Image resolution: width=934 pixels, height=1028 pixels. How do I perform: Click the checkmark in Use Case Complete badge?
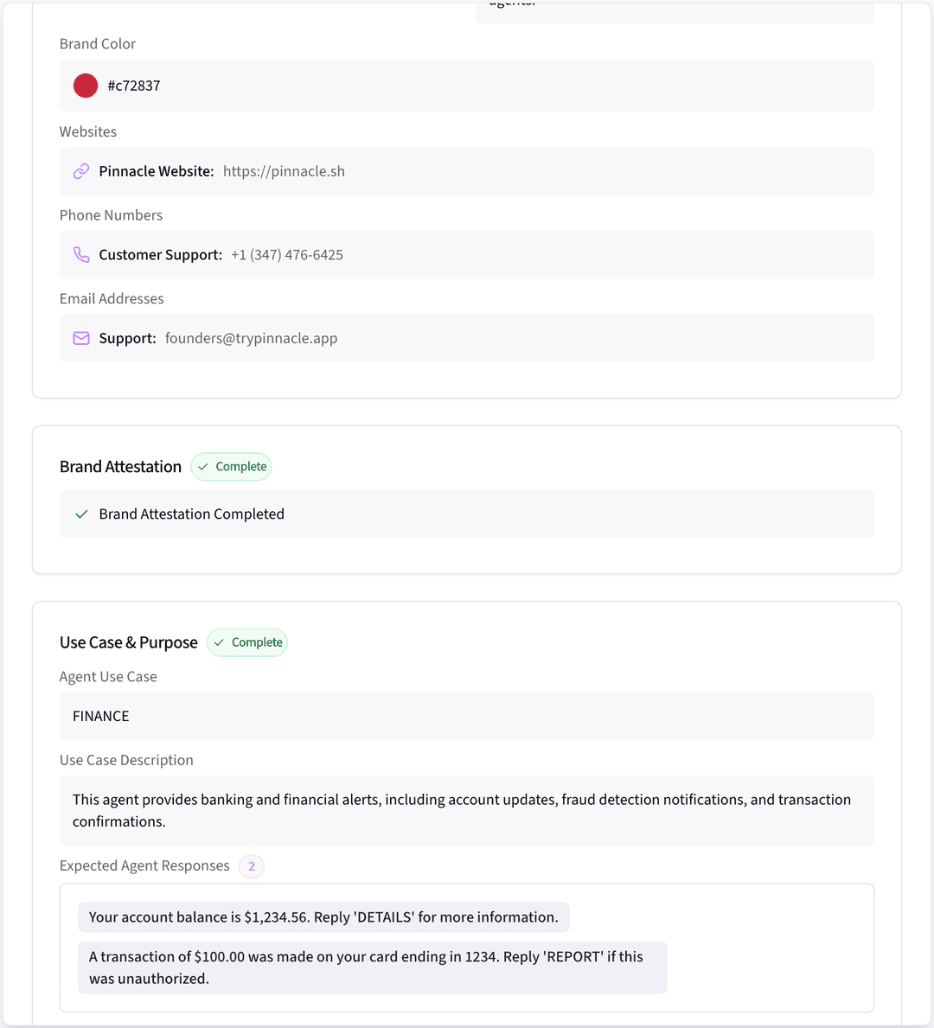219,642
